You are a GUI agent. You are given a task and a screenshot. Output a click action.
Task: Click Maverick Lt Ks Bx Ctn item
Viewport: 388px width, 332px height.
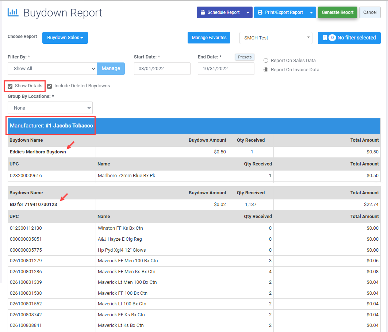pyautogui.click(x=120, y=325)
